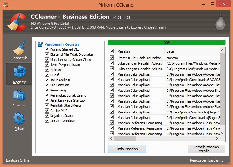The image size is (233, 167).
Task: Click the results scroll up arrow
Action: point(222,50)
